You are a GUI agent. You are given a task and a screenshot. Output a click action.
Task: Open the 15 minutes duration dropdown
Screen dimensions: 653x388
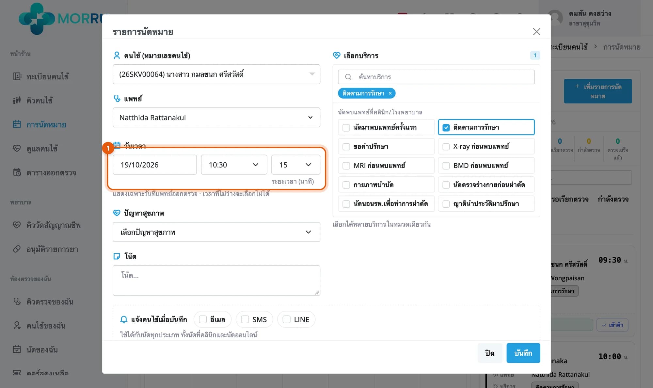point(295,165)
